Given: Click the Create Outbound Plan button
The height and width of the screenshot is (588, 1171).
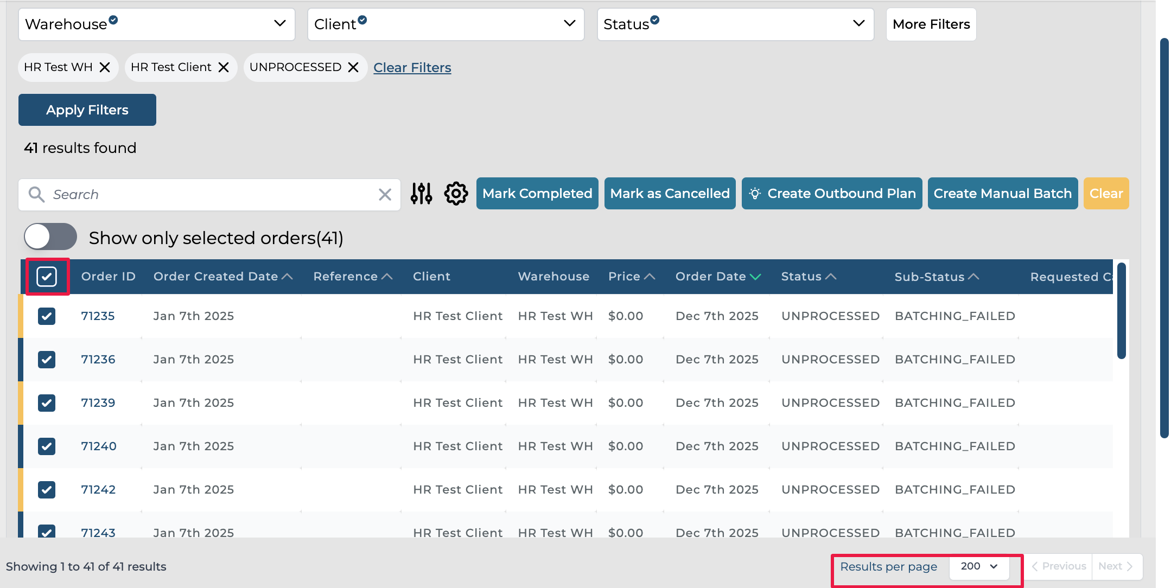Looking at the screenshot, I should (831, 194).
